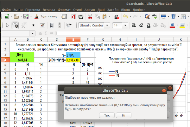Click the Sum sigma icon

46,33
